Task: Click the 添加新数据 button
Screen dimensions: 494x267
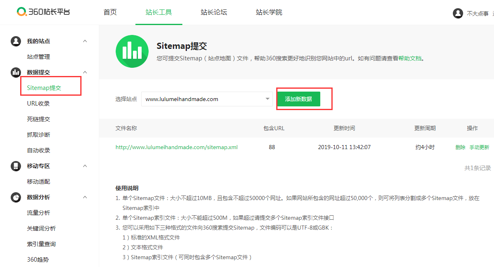Action: tap(298, 99)
